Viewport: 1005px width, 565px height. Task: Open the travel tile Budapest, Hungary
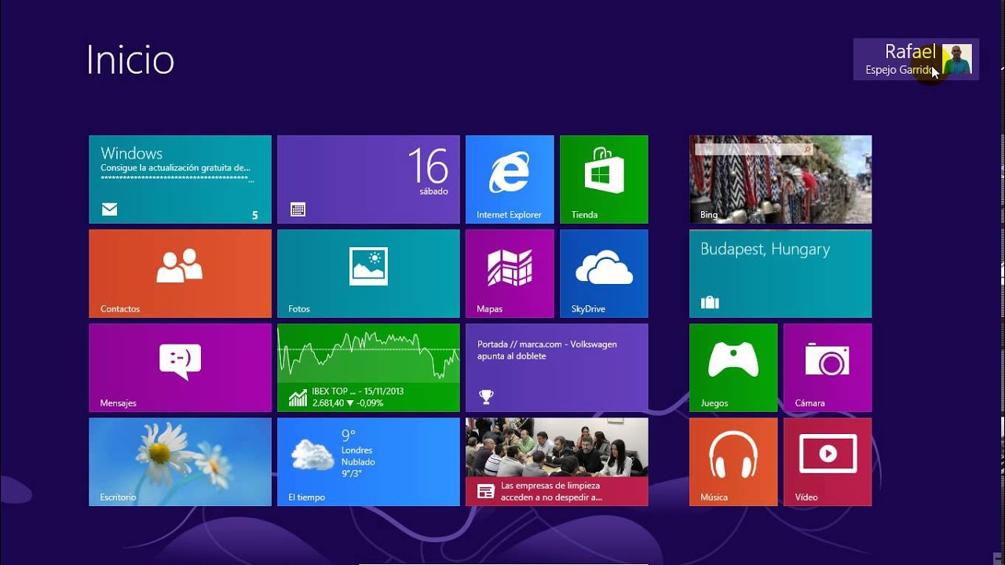click(780, 273)
